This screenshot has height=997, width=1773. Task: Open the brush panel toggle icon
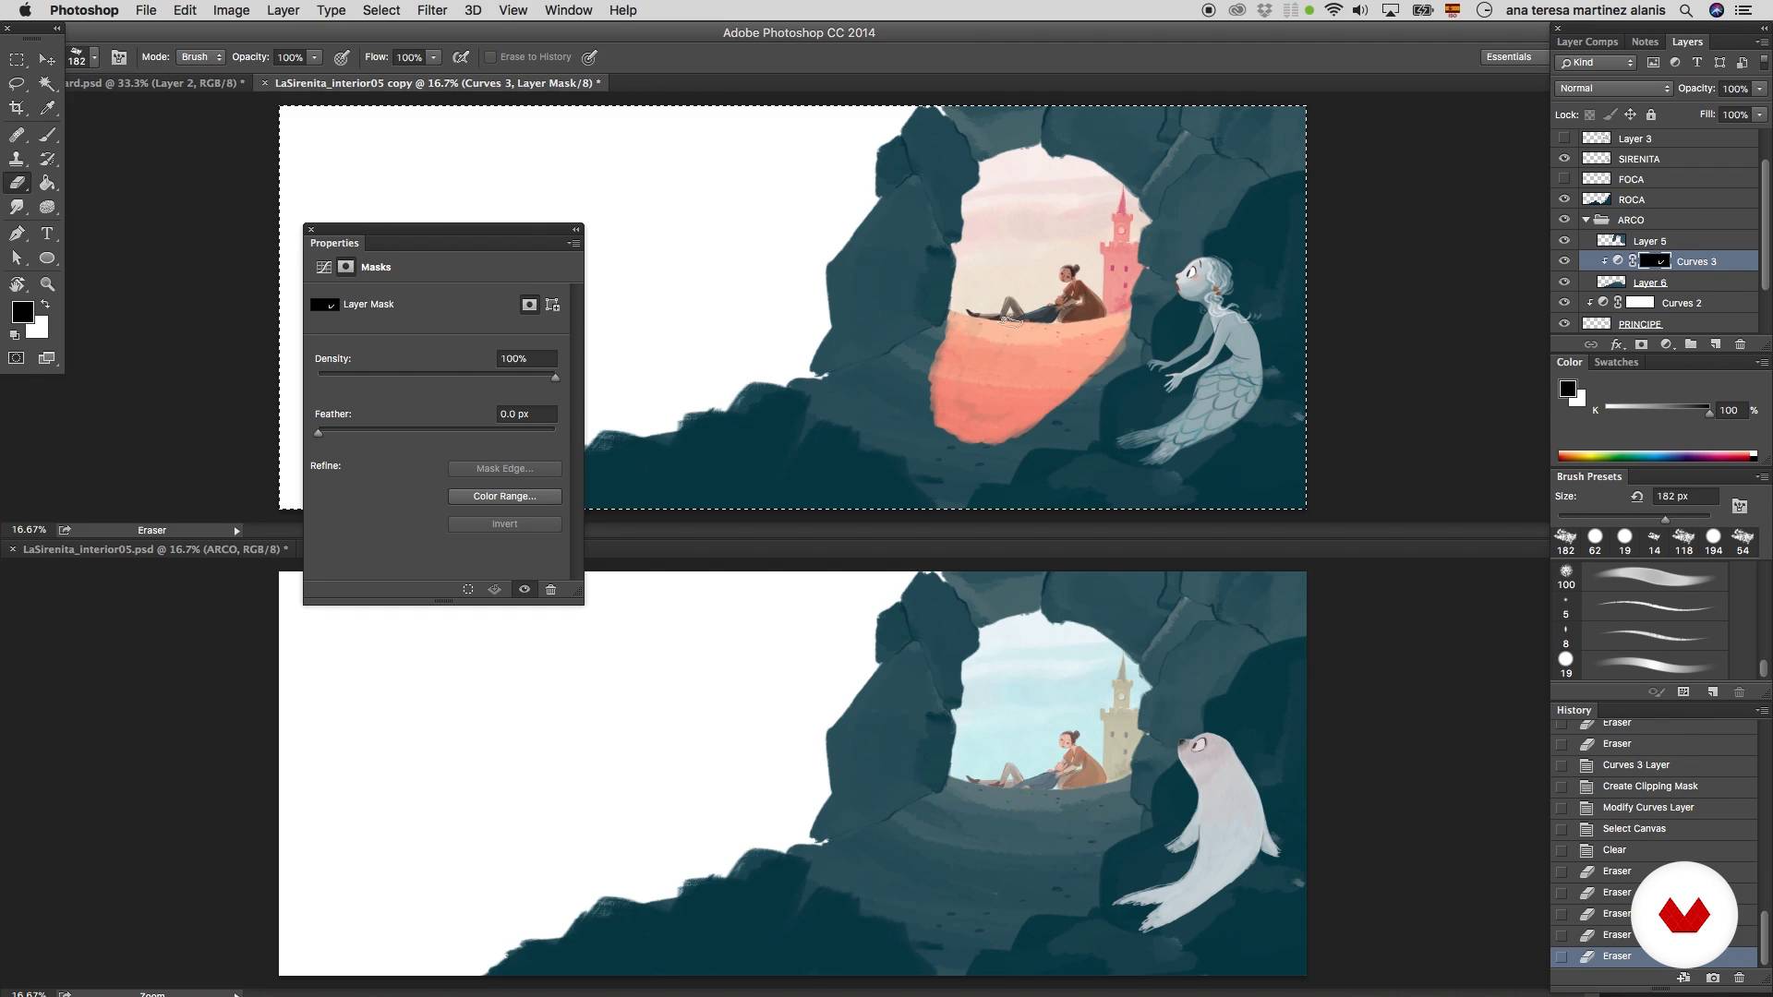click(x=119, y=57)
